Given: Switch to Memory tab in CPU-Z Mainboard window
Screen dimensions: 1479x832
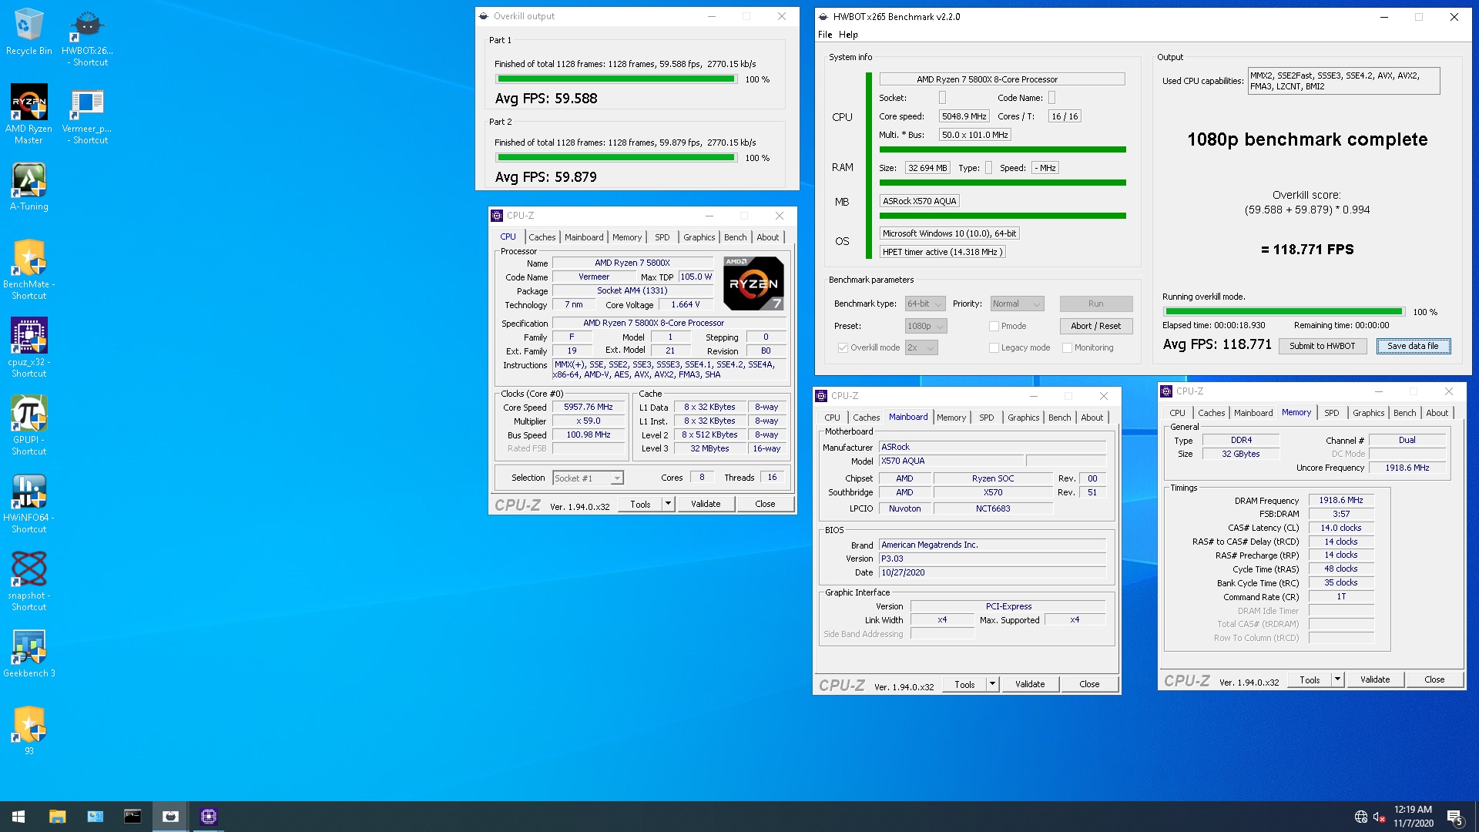Looking at the screenshot, I should 951,418.
